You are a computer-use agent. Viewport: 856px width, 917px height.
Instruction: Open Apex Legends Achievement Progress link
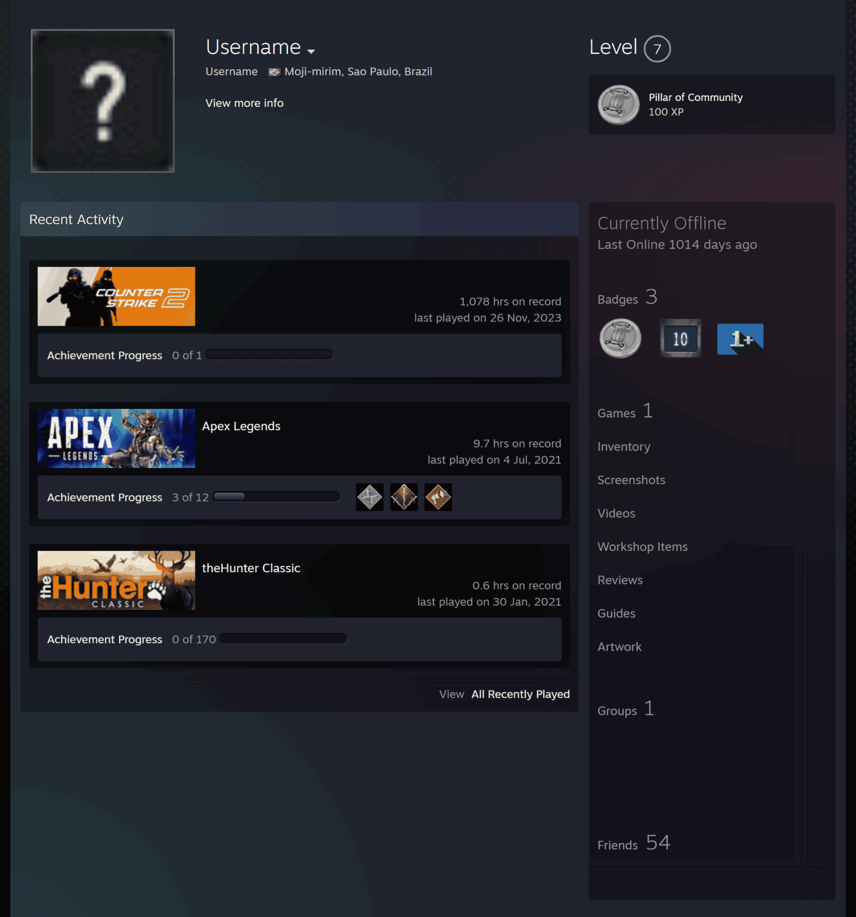pyautogui.click(x=105, y=497)
